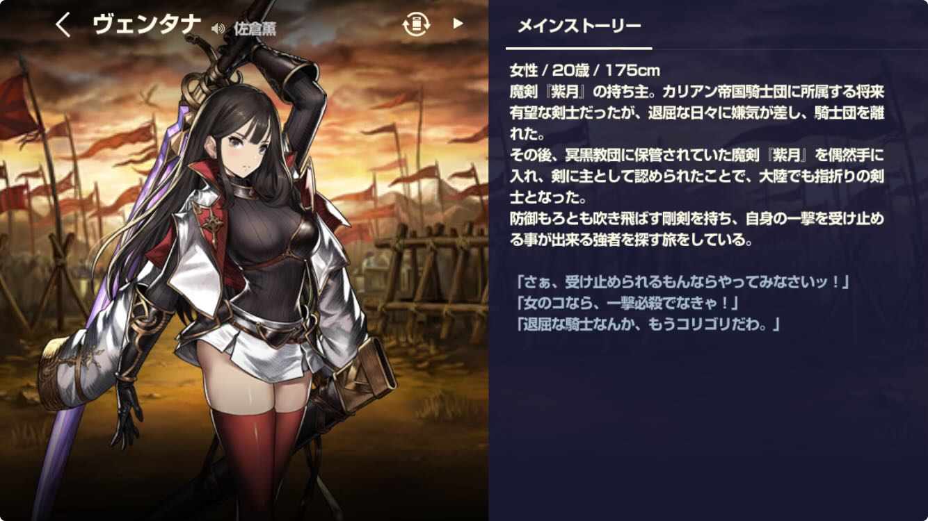Go back using the left chevron arrow

tap(63, 25)
